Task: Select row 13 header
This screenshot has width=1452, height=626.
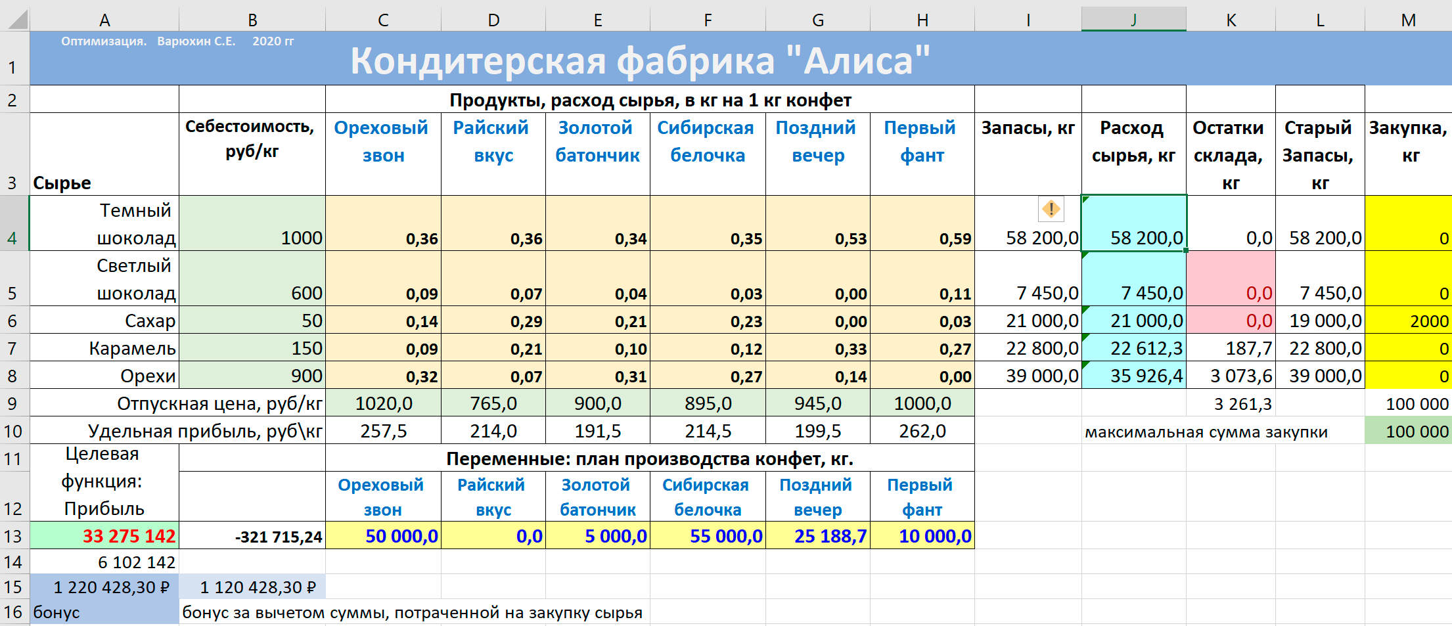Action: tap(13, 535)
